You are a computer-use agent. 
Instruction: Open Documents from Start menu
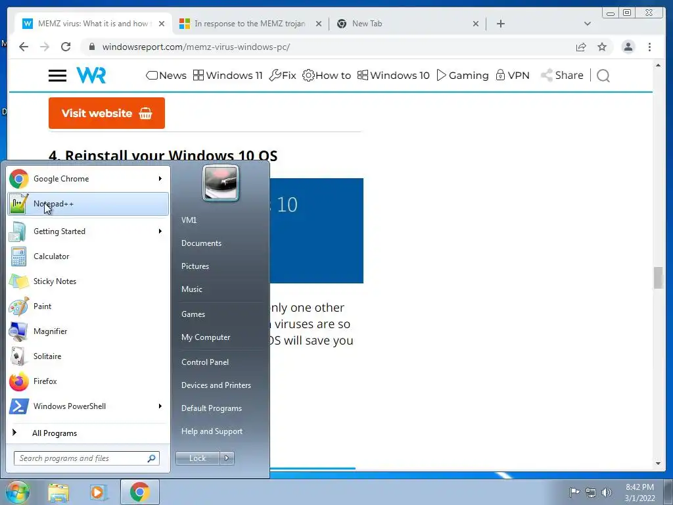point(201,243)
